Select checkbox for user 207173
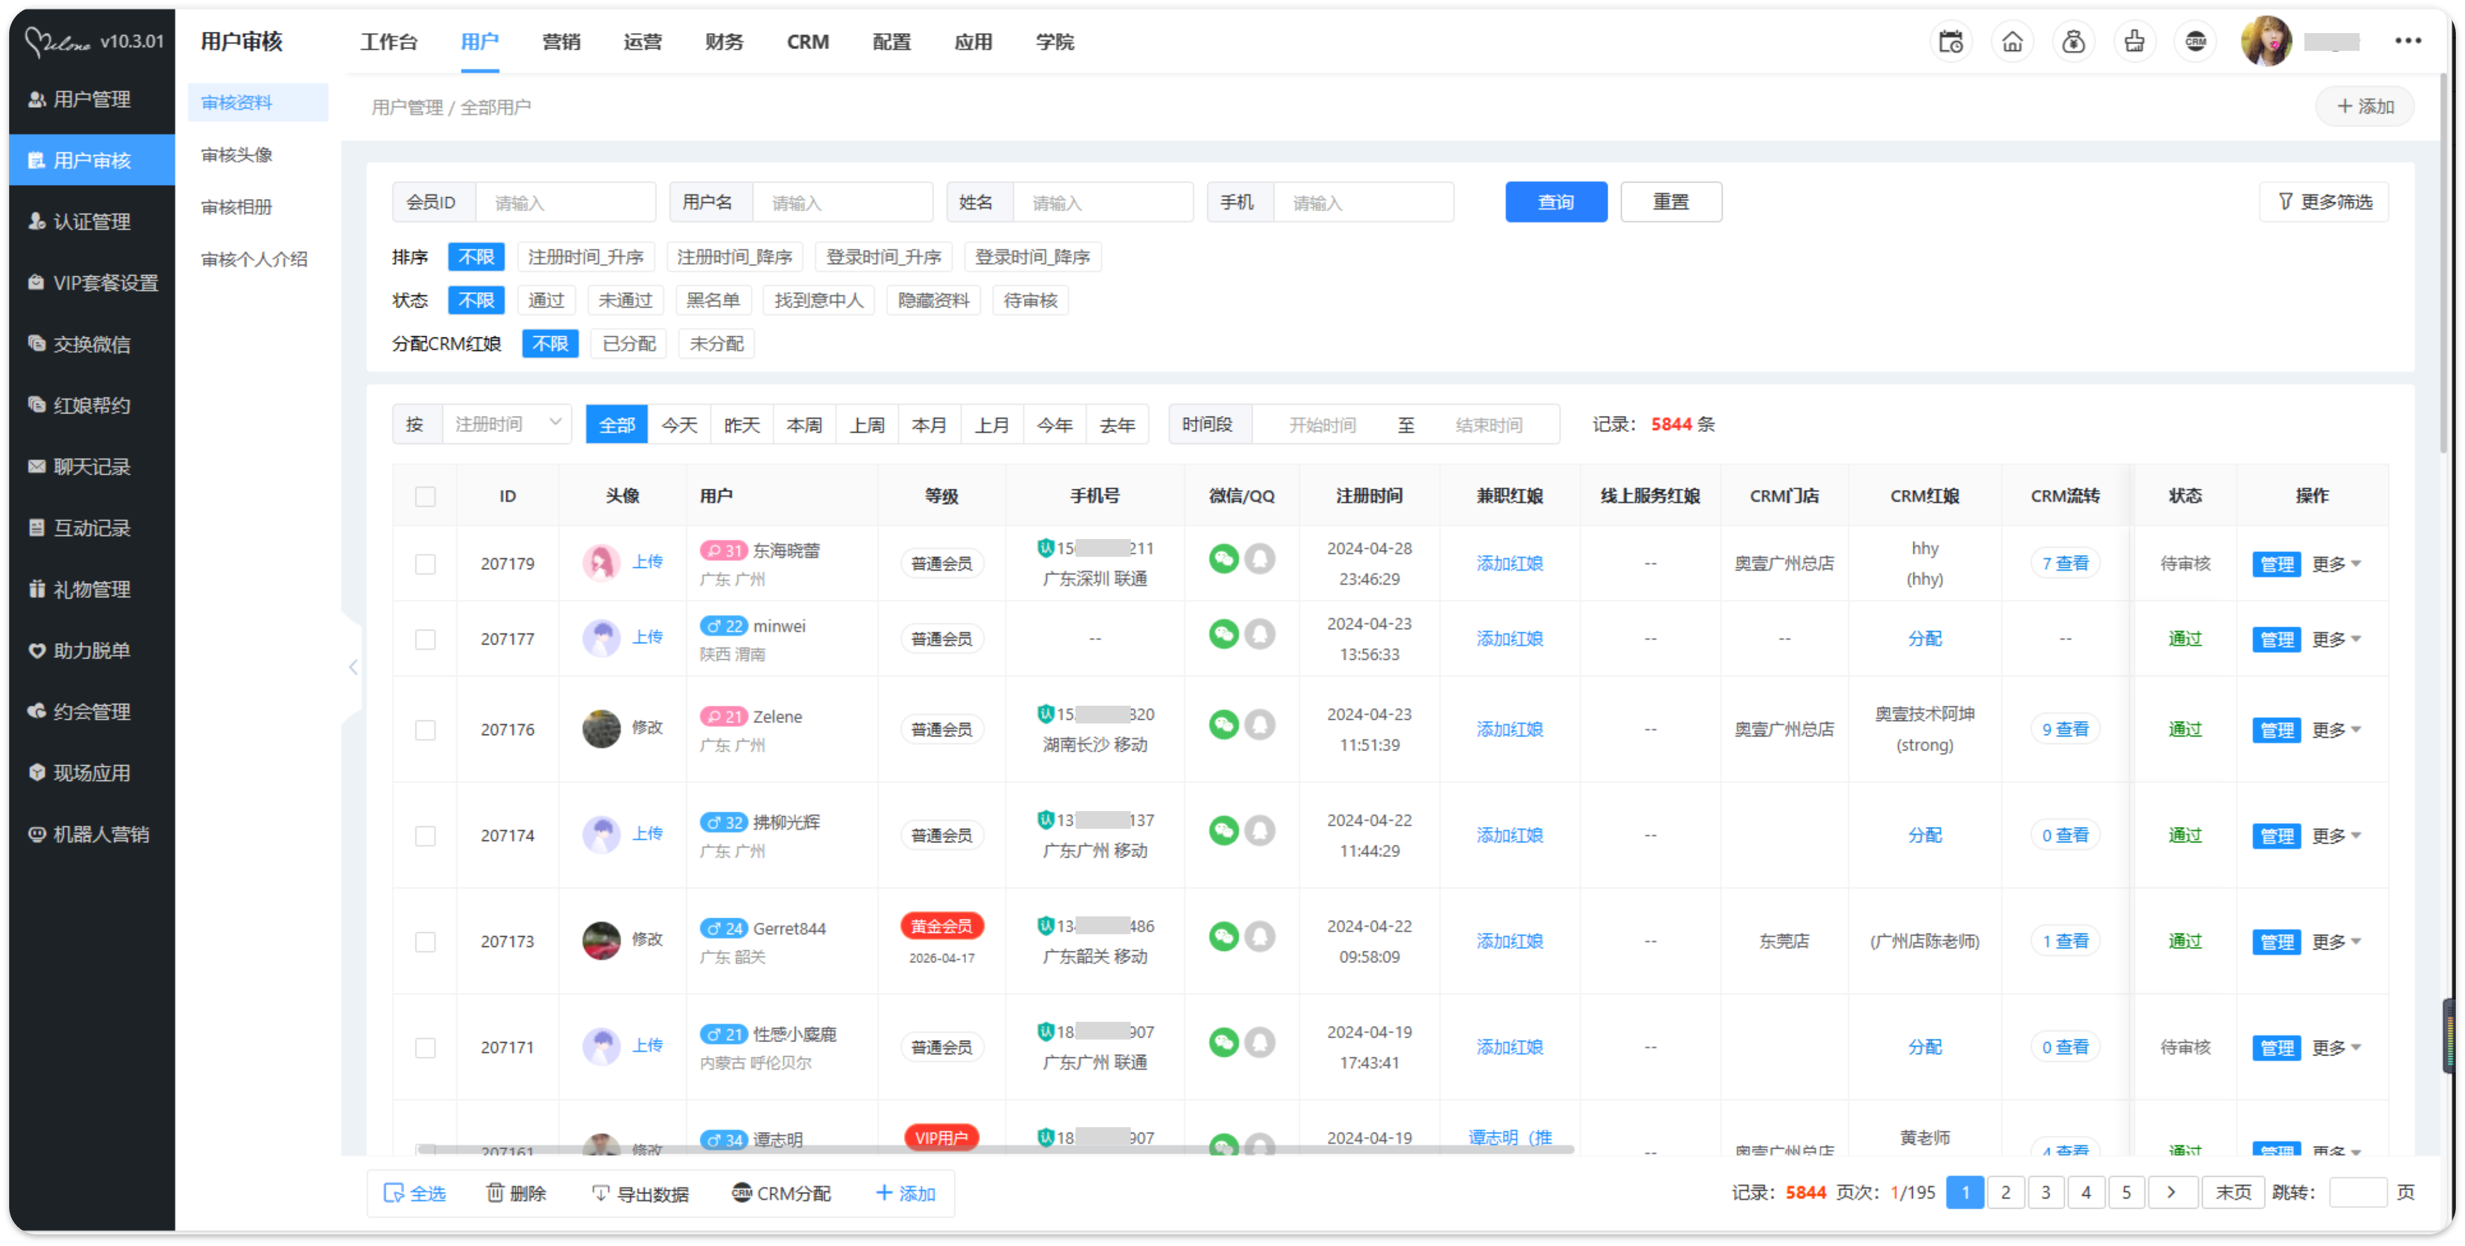Screen dimensions: 2465x1246 pyautogui.click(x=425, y=942)
